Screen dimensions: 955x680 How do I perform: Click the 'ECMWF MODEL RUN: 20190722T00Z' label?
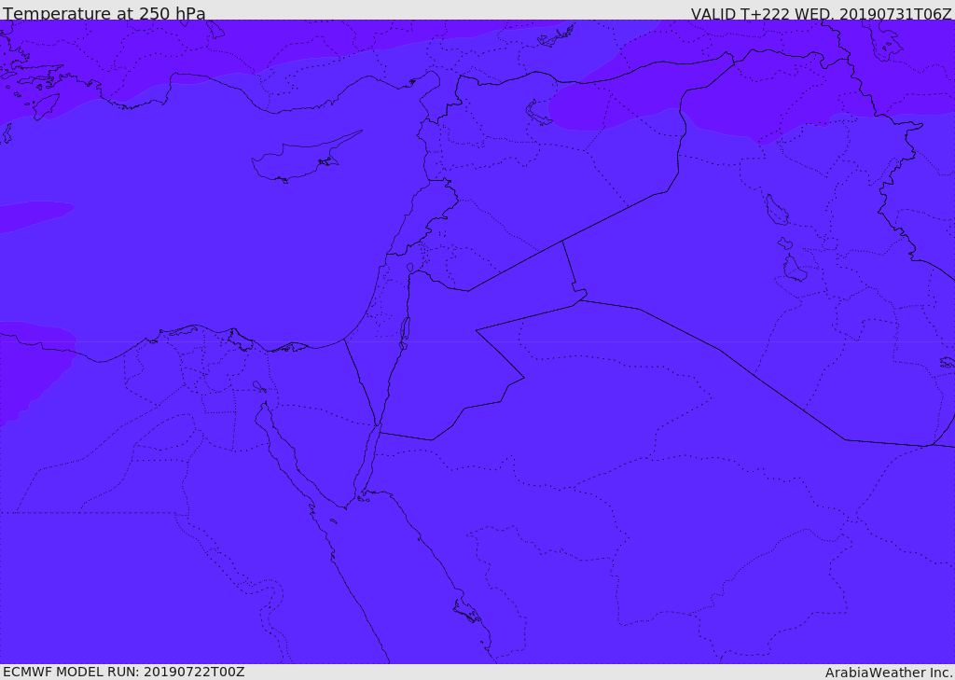[x=124, y=672]
